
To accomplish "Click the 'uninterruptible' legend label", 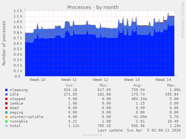I will tap(27, 117).
